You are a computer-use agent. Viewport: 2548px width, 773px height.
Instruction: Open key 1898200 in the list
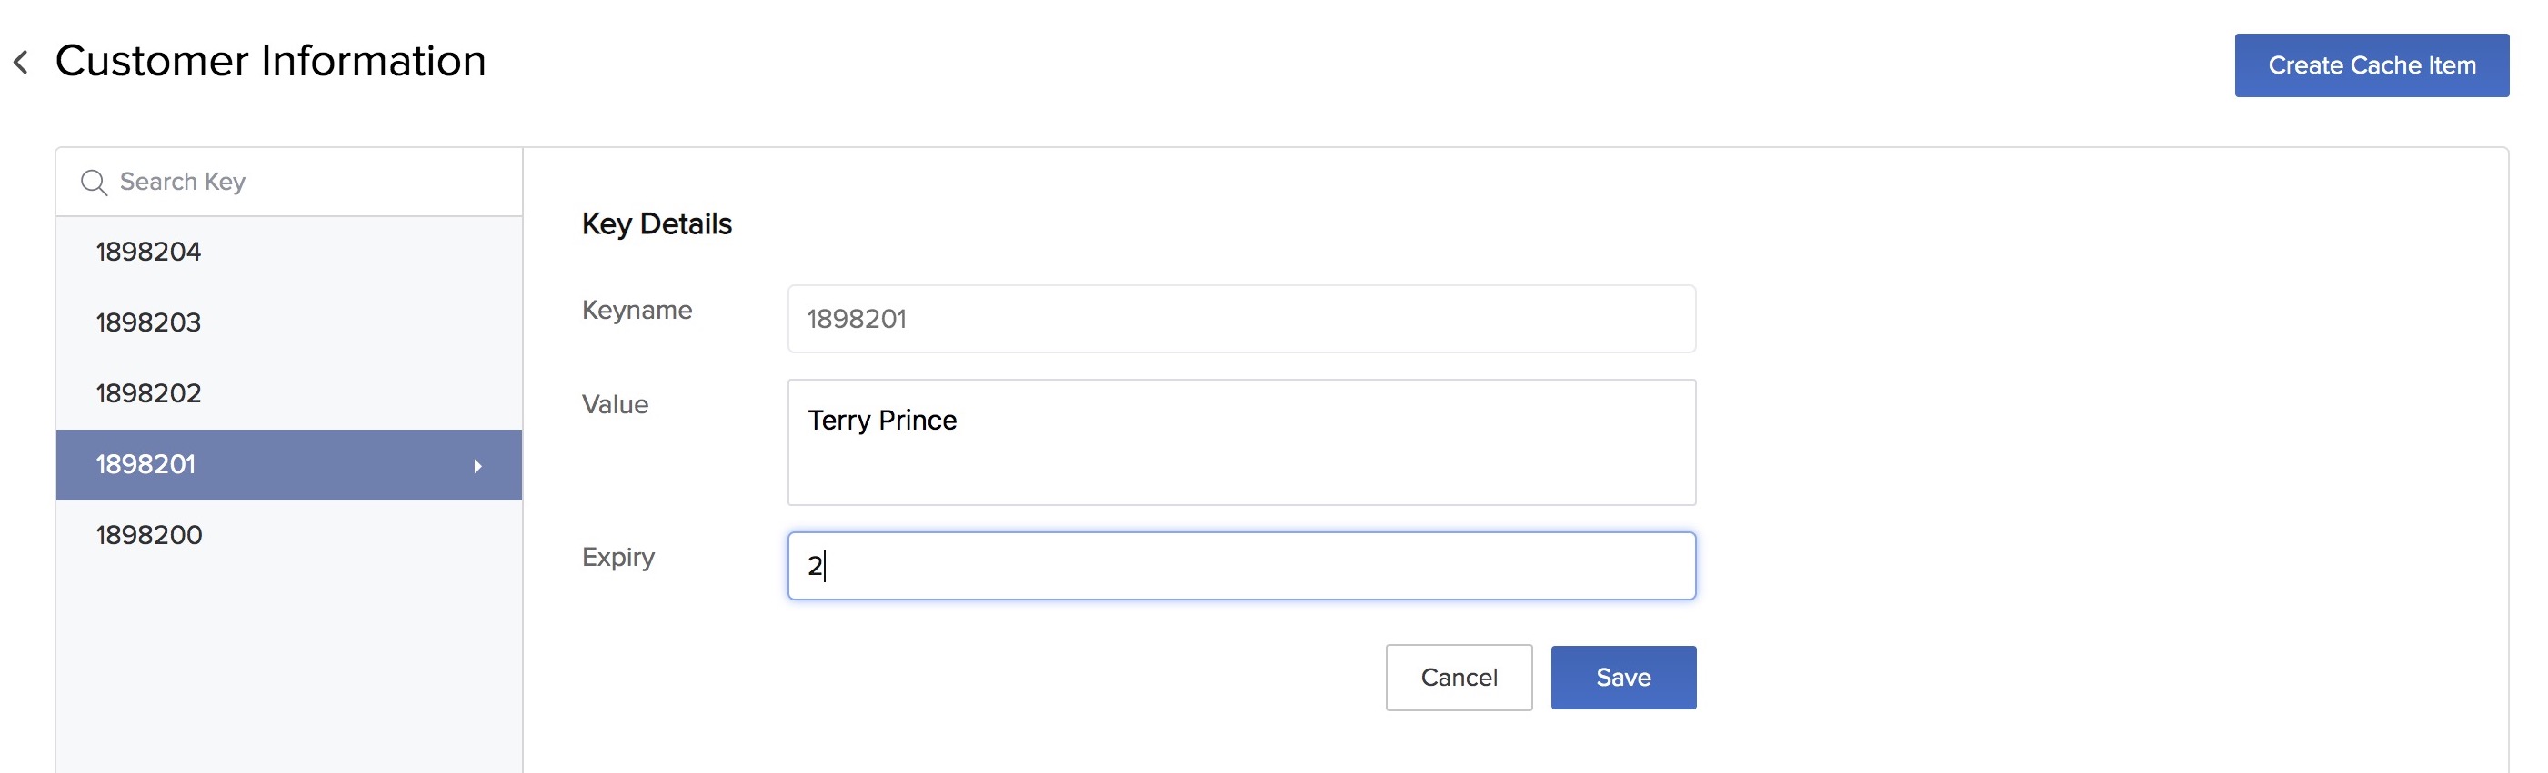coord(149,535)
